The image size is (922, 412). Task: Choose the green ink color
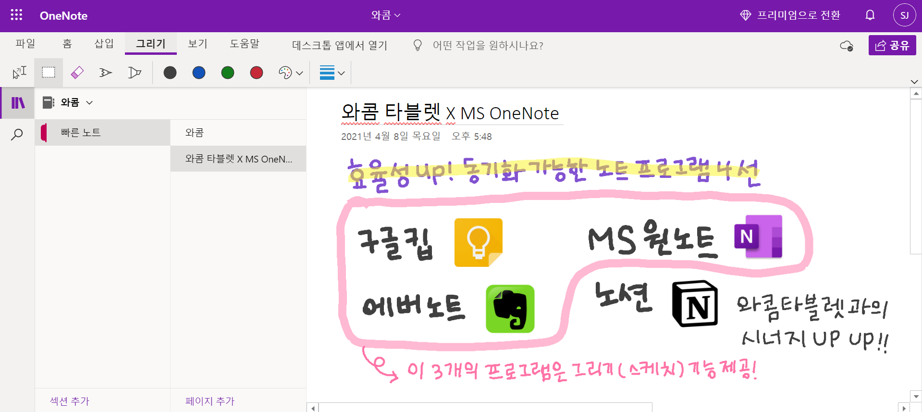(x=228, y=73)
